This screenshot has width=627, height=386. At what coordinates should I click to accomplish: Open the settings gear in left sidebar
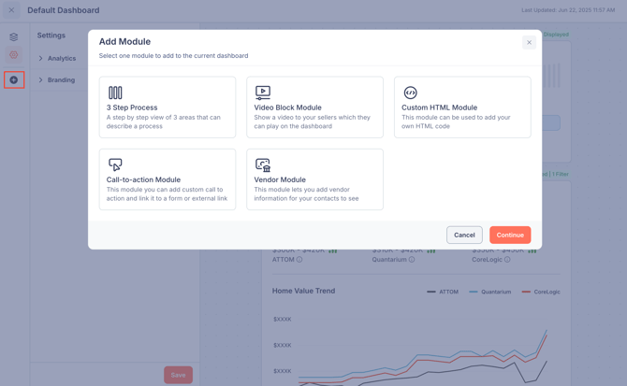(x=14, y=55)
